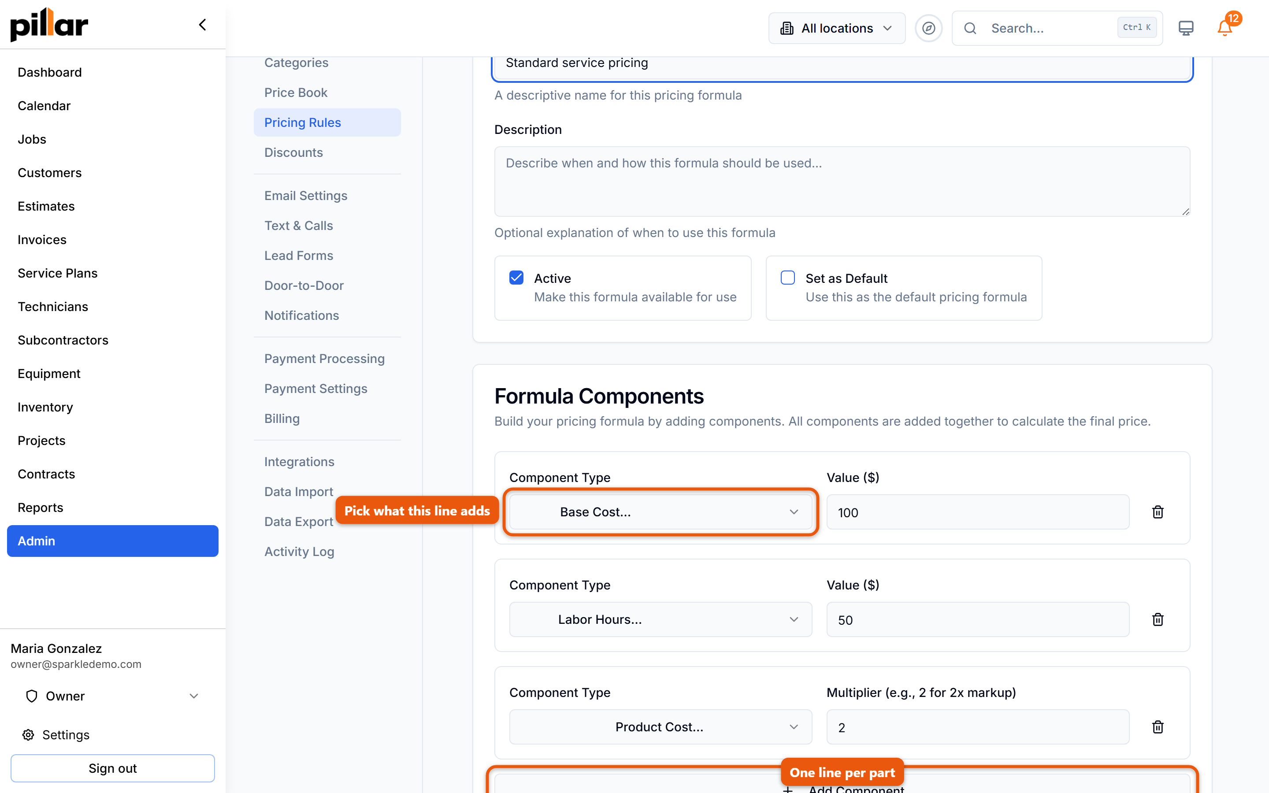The width and height of the screenshot is (1269, 793).
Task: Click the monitor display icon
Action: point(1186,28)
